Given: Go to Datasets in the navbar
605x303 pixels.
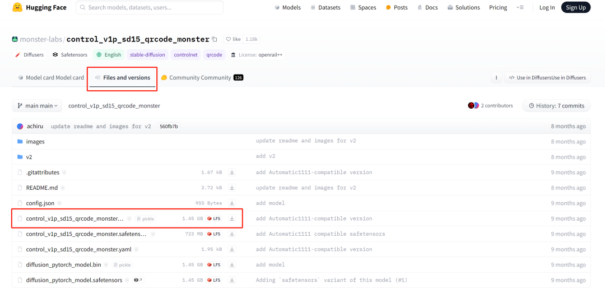Looking at the screenshot, I should (x=325, y=7).
